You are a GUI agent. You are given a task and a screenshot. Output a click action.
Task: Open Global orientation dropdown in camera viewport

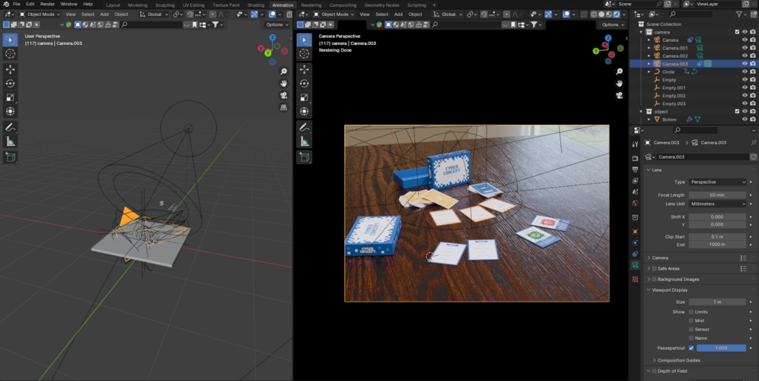point(448,14)
